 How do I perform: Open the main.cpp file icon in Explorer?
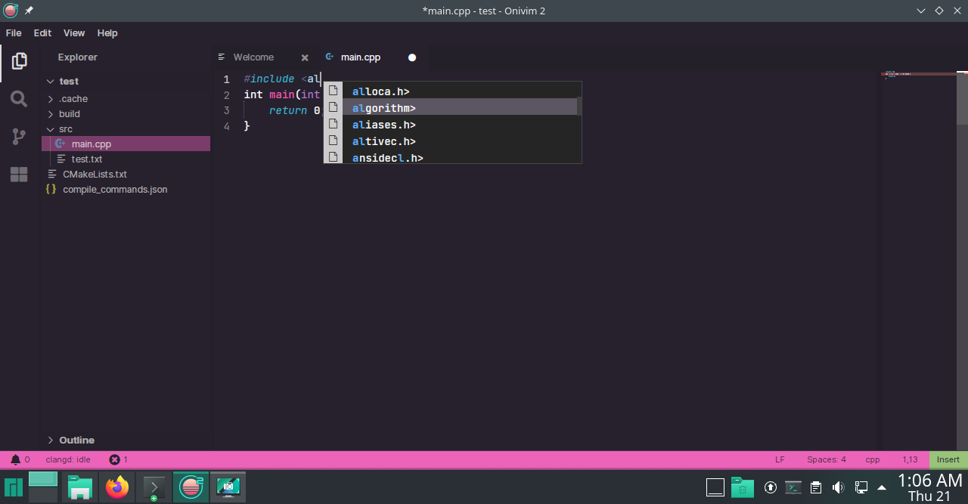click(60, 144)
